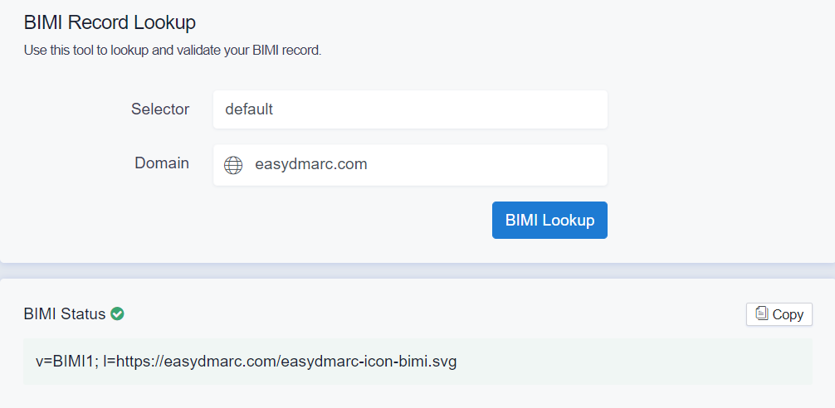Select the BIMI record text v=BIMI1
The image size is (835, 408).
(246, 362)
